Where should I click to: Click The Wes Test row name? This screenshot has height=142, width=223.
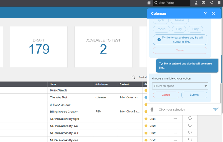[x=59, y=98]
